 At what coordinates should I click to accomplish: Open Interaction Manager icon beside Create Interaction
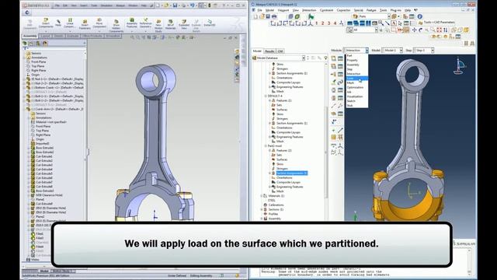(340, 58)
